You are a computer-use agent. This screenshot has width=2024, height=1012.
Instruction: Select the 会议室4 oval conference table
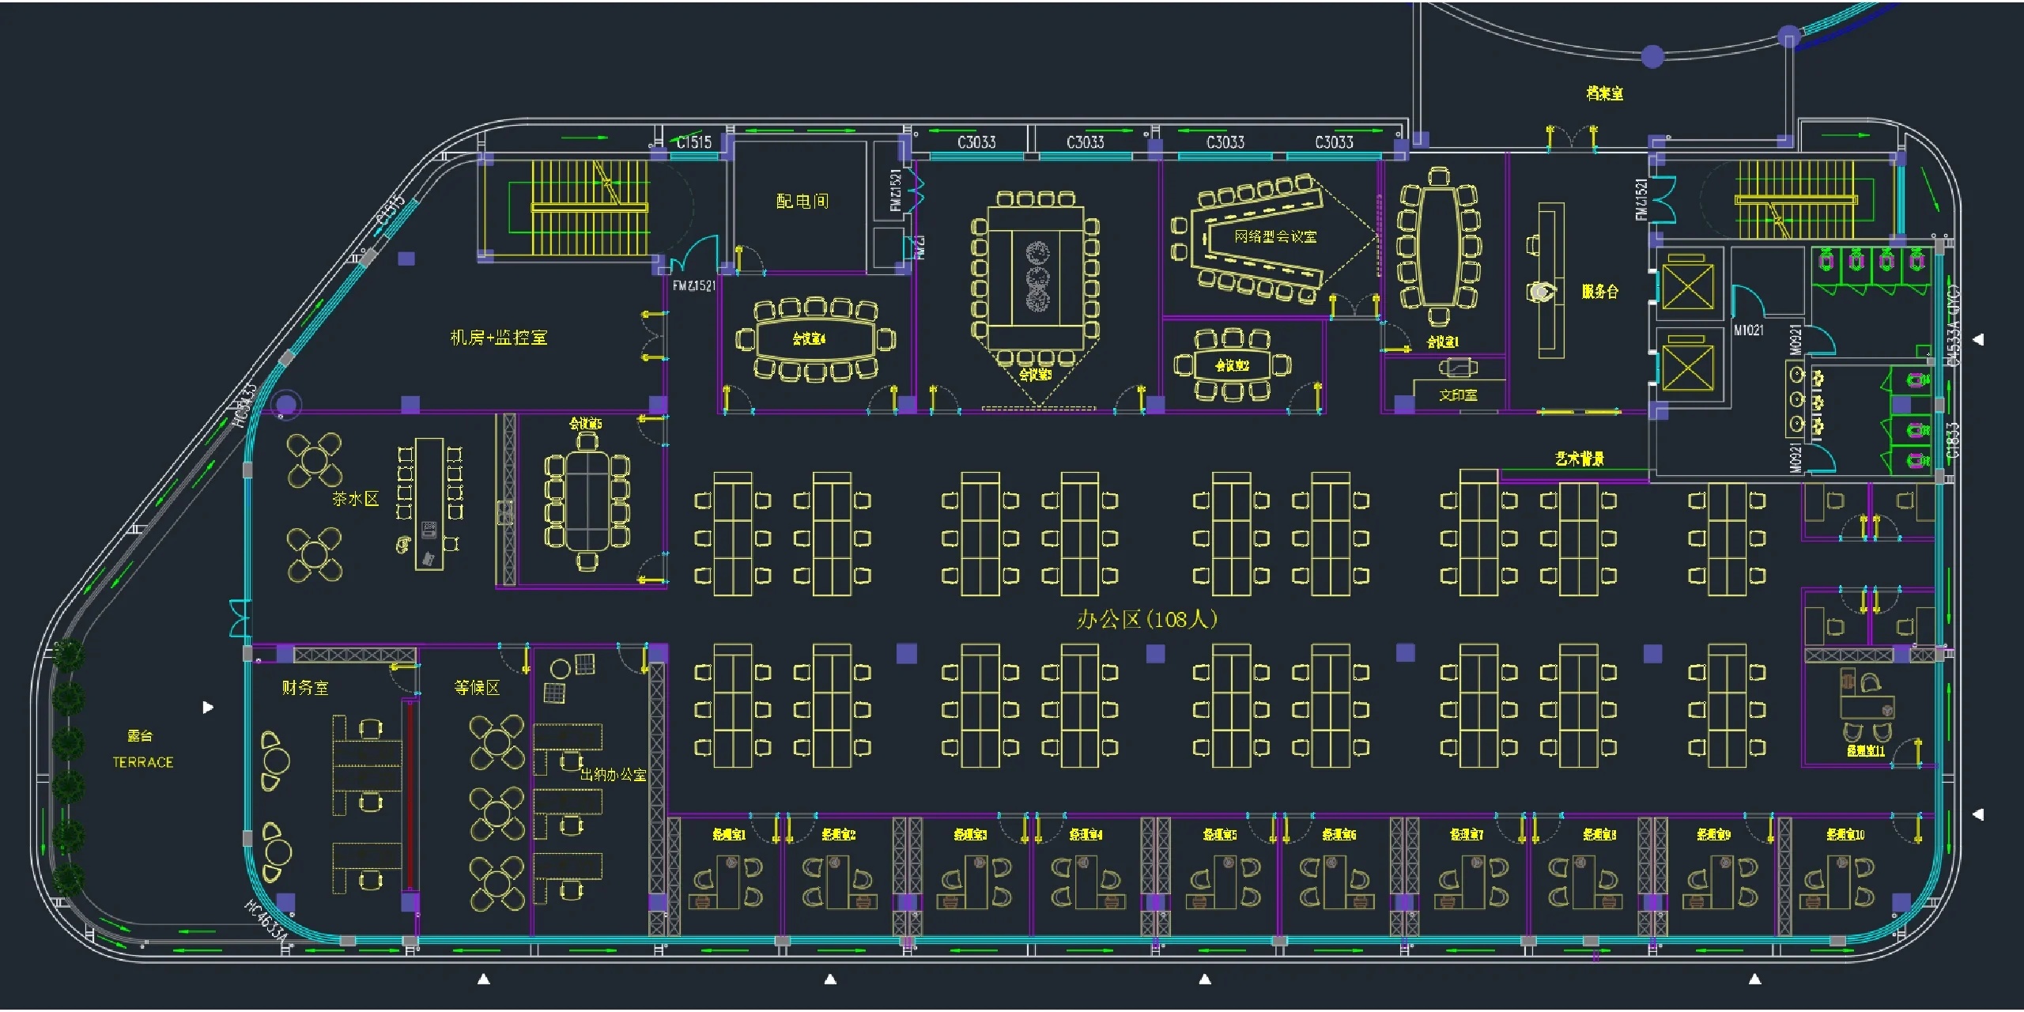click(814, 338)
